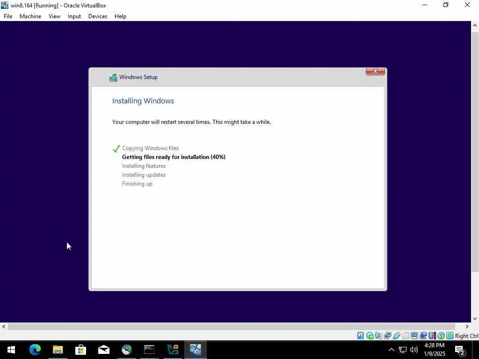Click the CPU virtualization V status icon
Image resolution: width=479 pixels, height=359 pixels.
click(x=432, y=336)
